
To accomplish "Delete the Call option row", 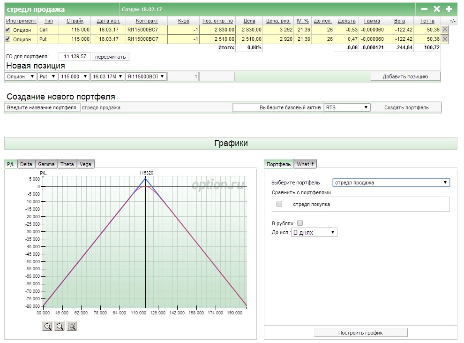I will click(x=445, y=30).
